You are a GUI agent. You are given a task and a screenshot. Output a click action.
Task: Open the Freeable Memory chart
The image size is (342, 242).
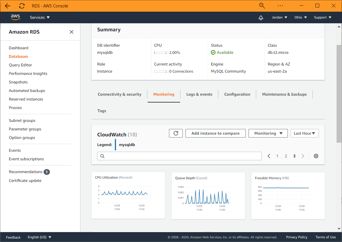[288, 196]
